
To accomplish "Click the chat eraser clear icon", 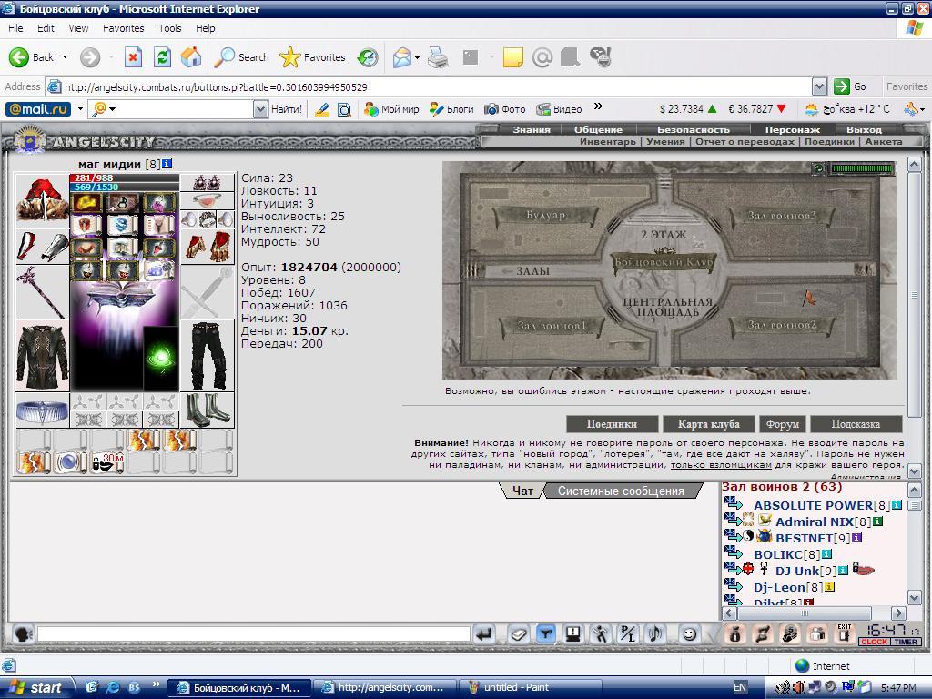I will pyautogui.click(x=518, y=634).
